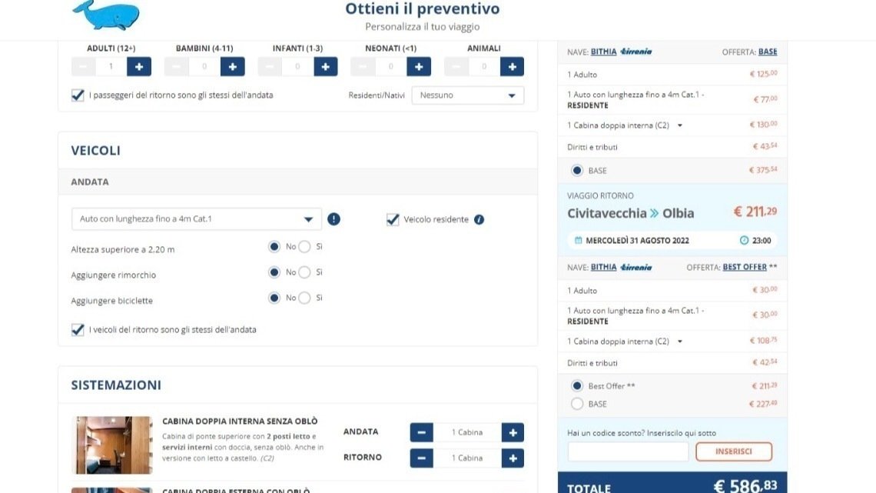Increase the ADULTI passenger count with plus
This screenshot has width=876, height=493.
138,66
